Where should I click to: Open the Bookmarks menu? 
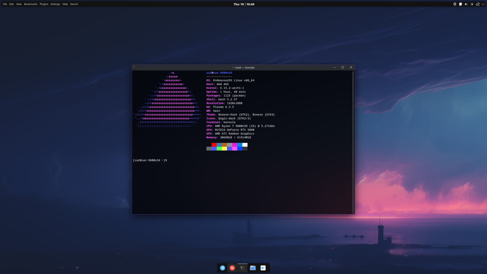pyautogui.click(x=31, y=4)
